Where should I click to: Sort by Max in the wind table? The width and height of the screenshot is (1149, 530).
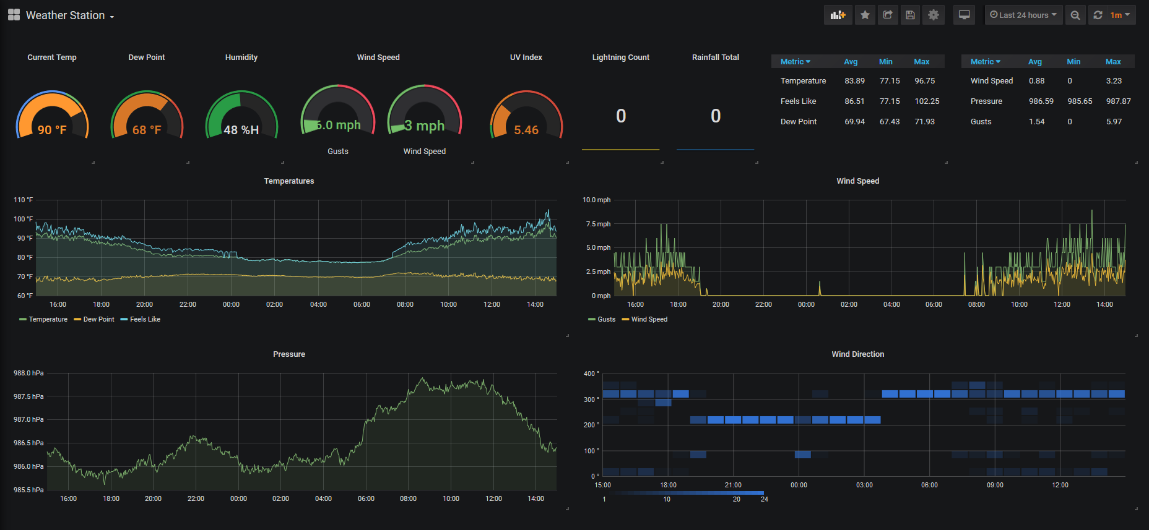[1113, 61]
